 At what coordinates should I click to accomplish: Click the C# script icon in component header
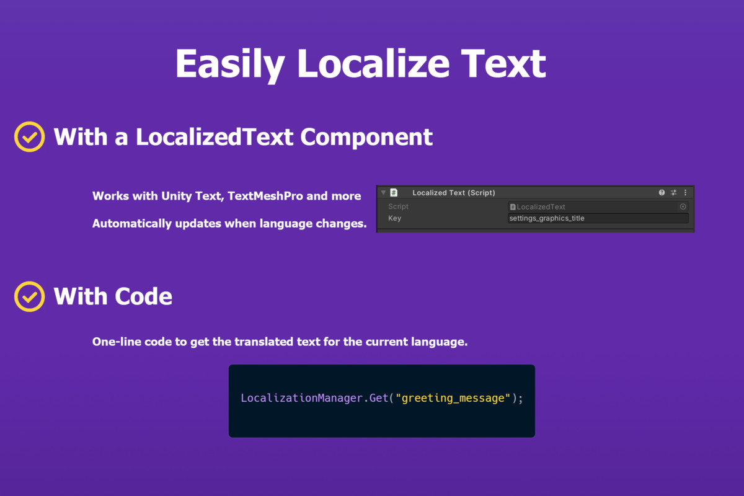(x=394, y=193)
